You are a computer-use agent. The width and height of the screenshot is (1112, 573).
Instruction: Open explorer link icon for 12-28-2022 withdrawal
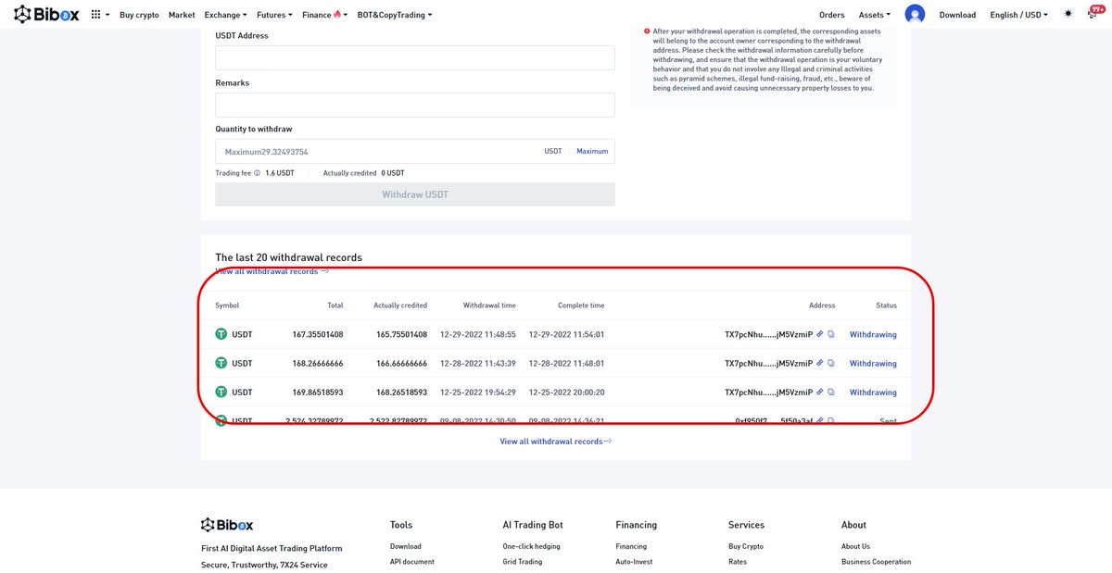[x=820, y=363]
